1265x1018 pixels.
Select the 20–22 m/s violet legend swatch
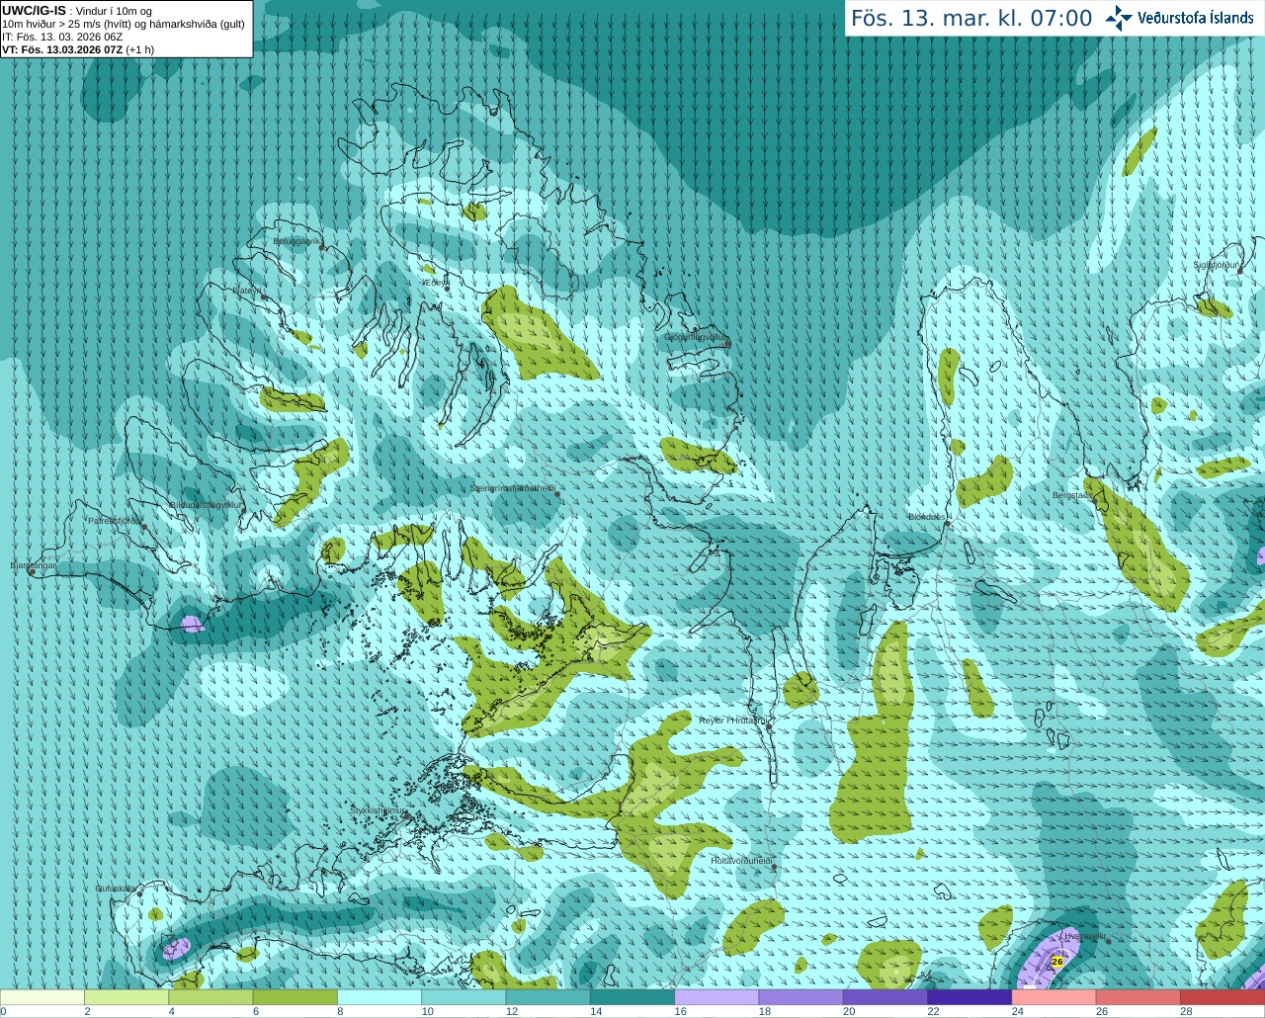885,997
